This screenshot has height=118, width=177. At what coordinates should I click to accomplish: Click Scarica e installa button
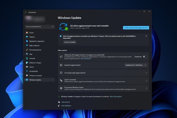pos(70,42)
